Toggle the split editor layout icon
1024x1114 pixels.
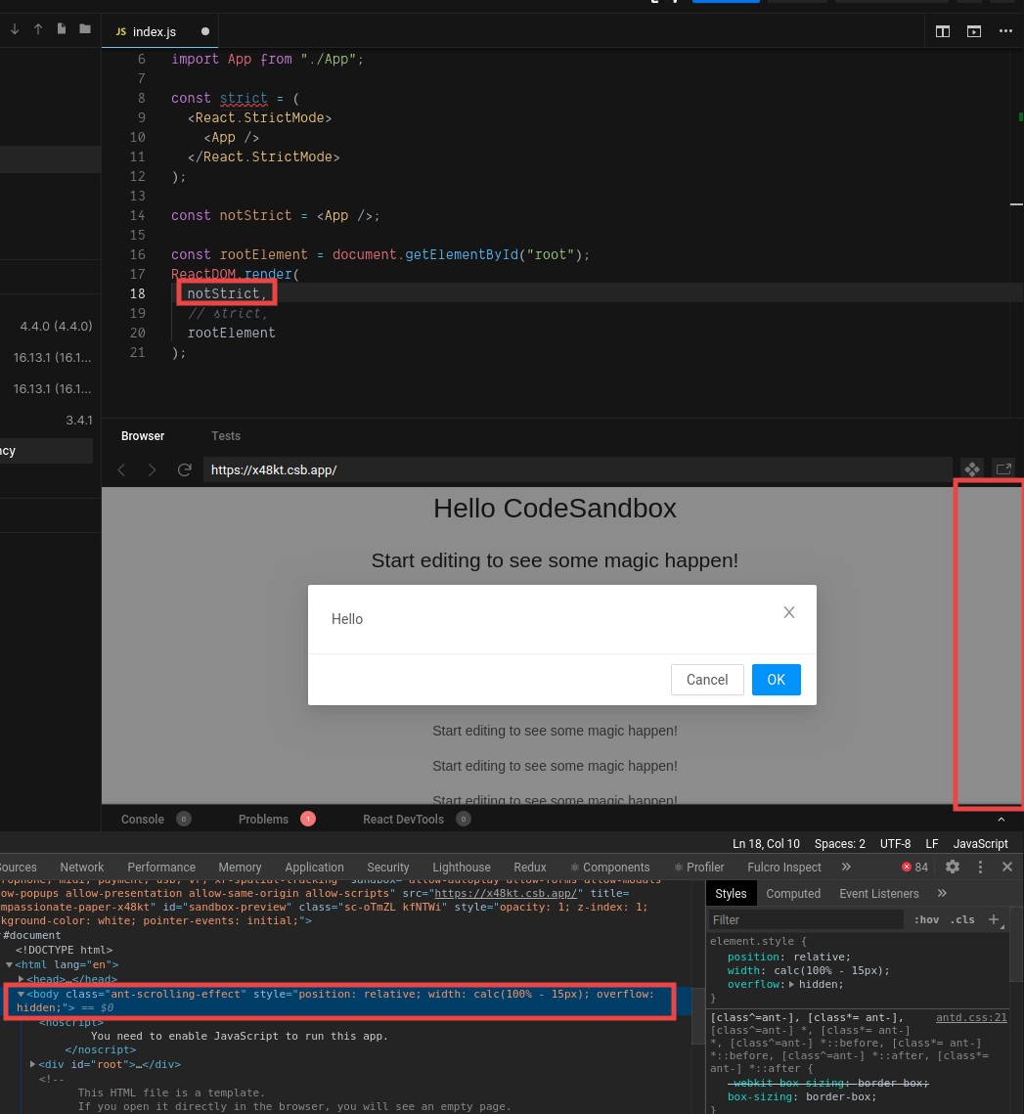[942, 31]
